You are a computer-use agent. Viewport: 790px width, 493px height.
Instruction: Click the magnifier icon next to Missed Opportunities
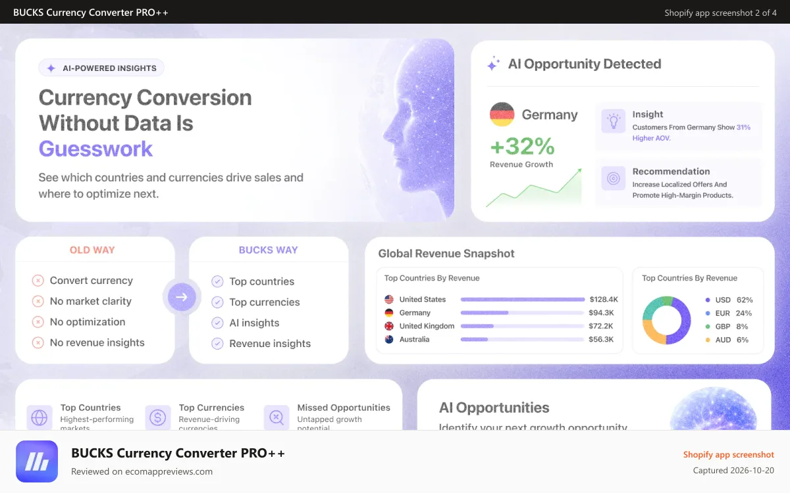(x=276, y=417)
